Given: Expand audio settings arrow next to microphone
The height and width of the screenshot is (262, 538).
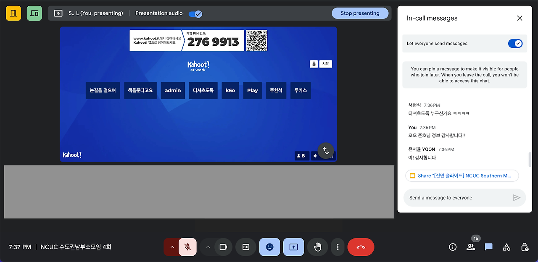Looking at the screenshot, I should pos(171,247).
